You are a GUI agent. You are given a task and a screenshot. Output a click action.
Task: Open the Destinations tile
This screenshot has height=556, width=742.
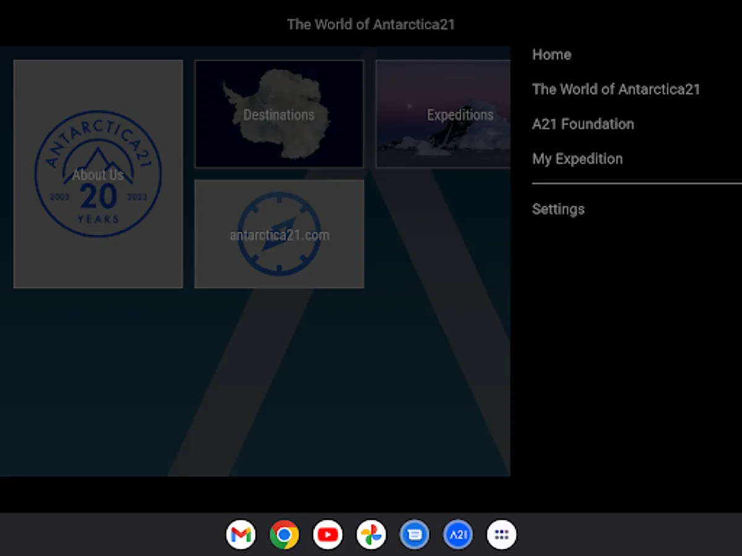(279, 114)
